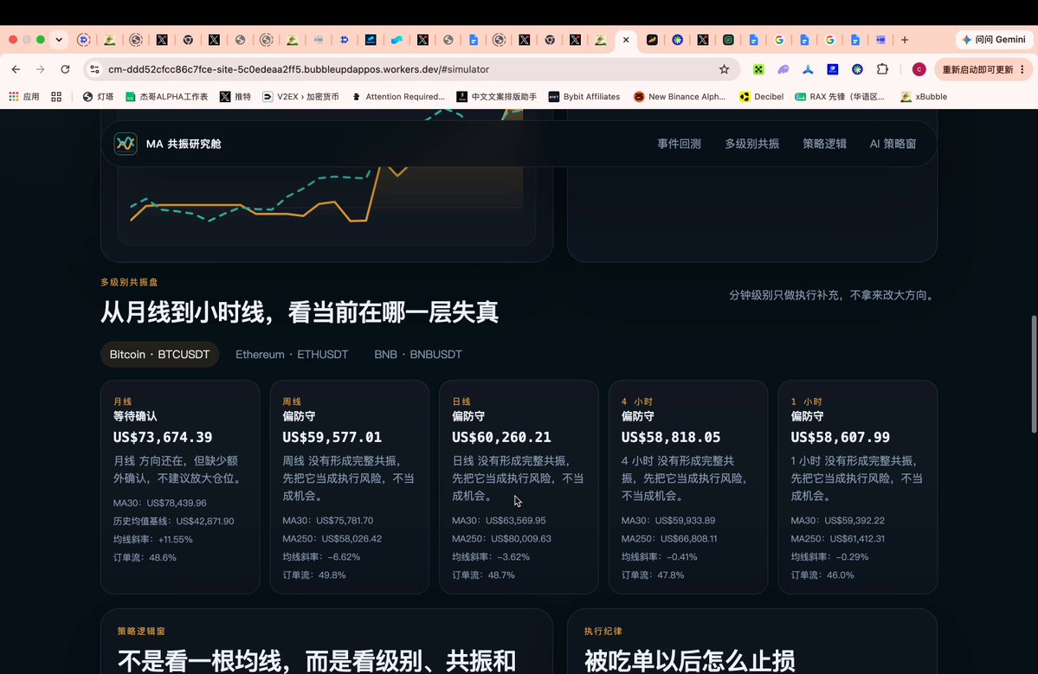Reload the page with the refresh icon

(x=65, y=69)
